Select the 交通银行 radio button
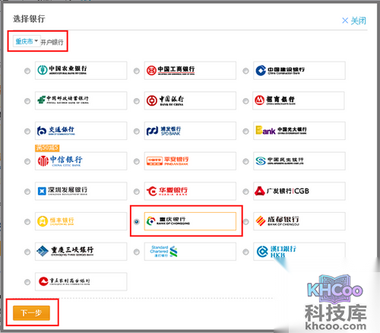380x333 pixels. tap(27, 131)
